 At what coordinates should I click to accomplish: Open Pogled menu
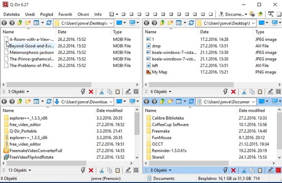coord(47,14)
